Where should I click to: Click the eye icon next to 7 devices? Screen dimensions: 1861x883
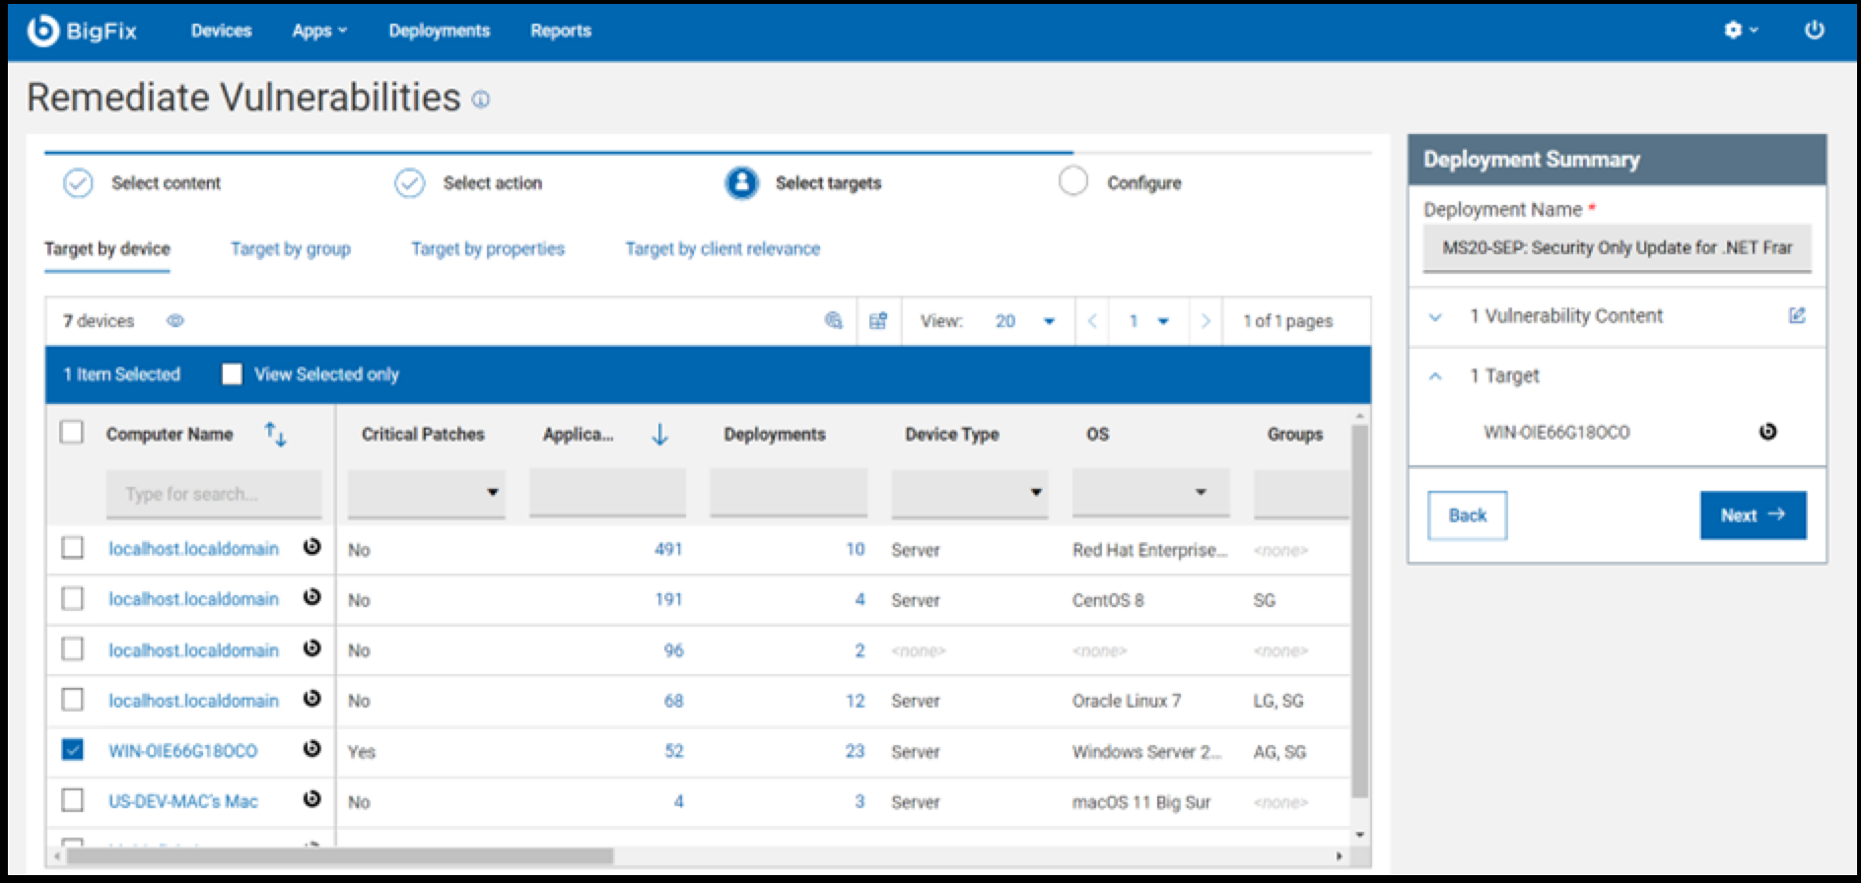coord(175,321)
